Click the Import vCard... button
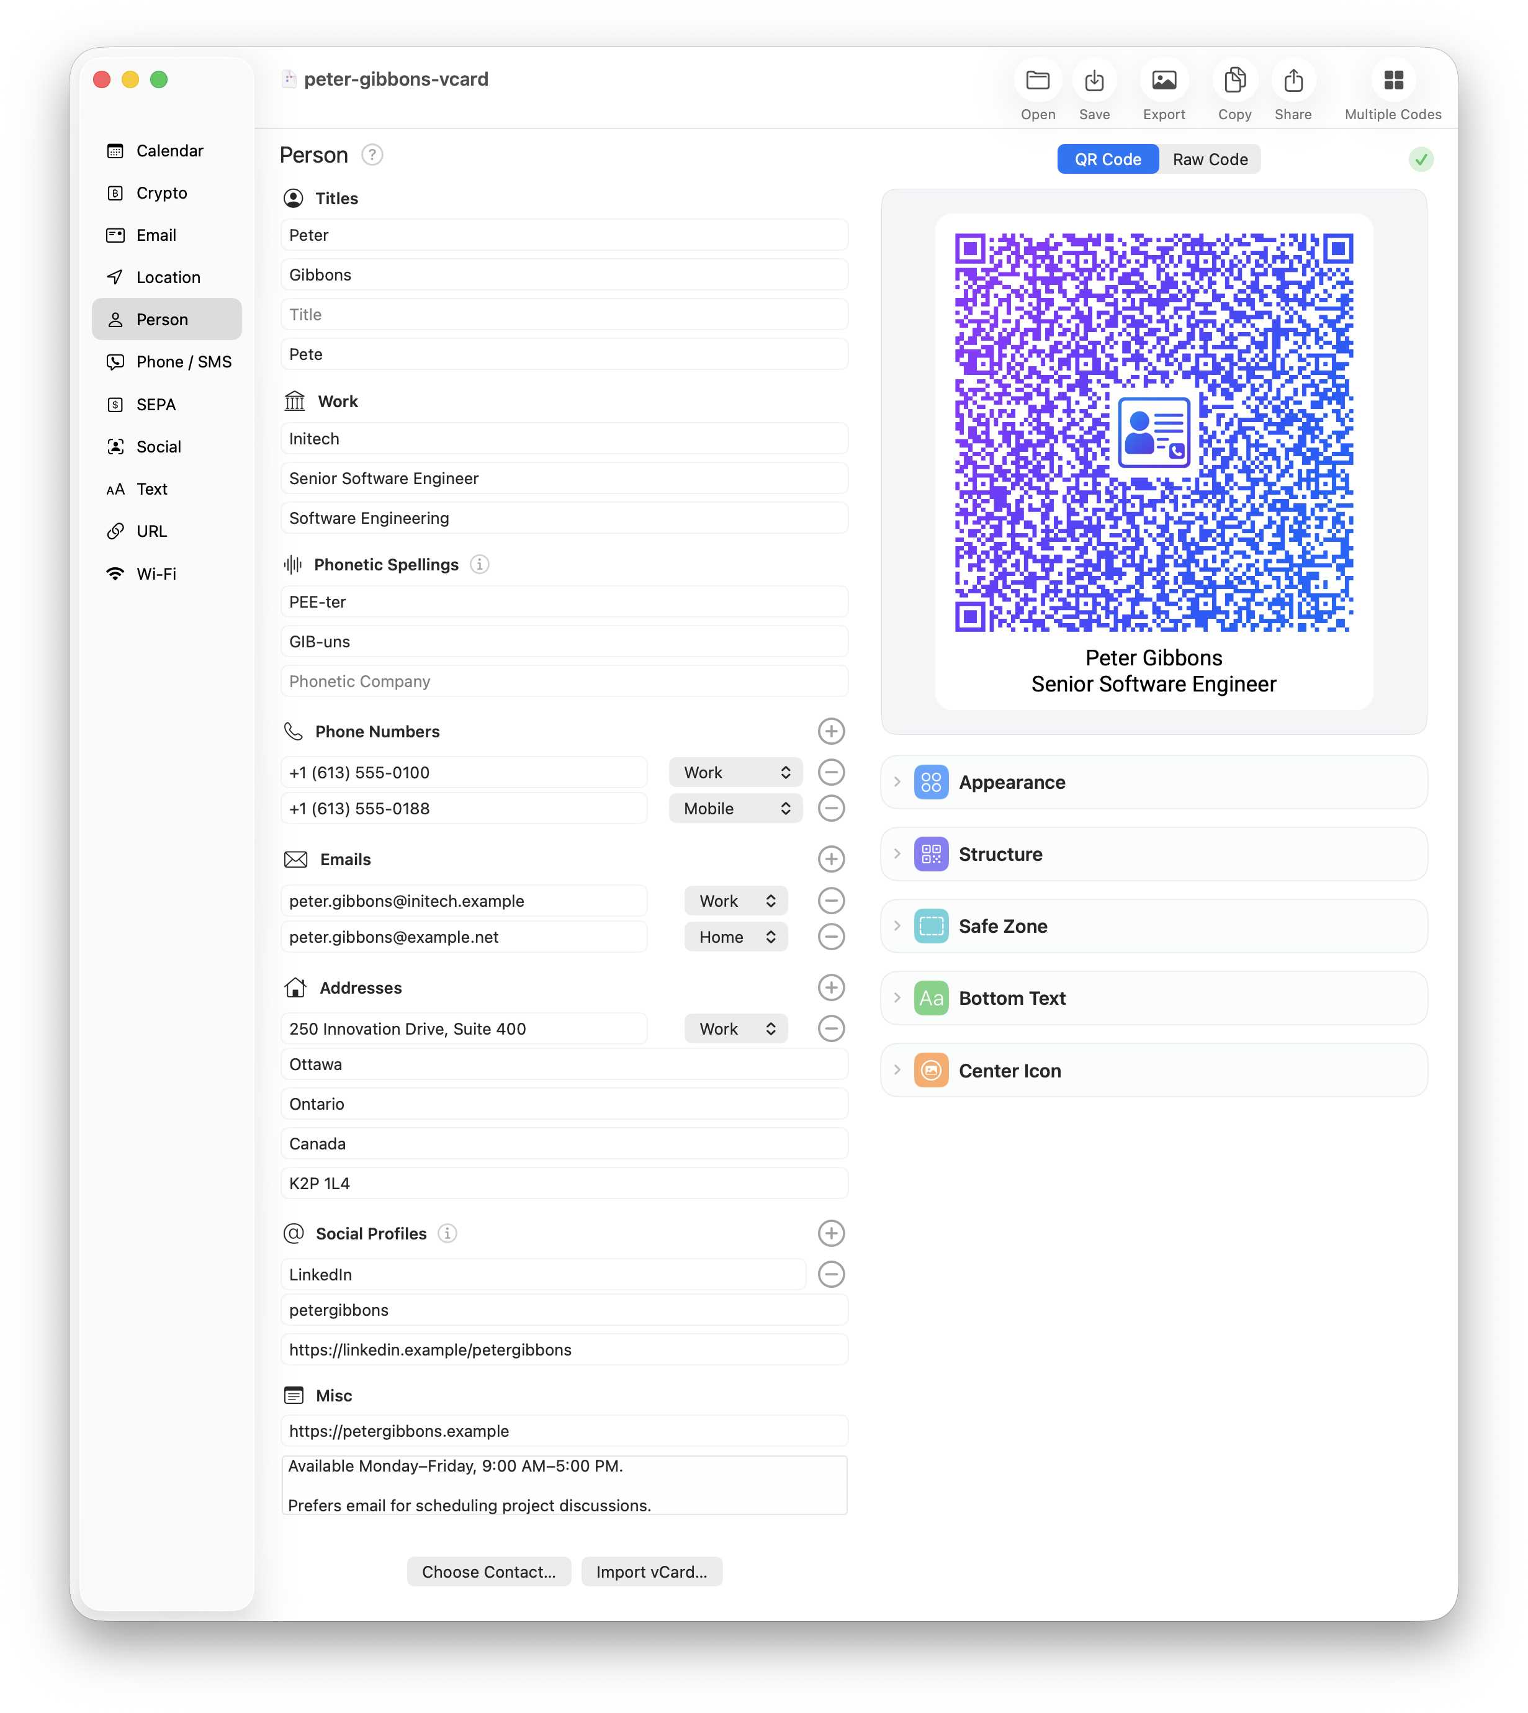 pyautogui.click(x=652, y=1572)
